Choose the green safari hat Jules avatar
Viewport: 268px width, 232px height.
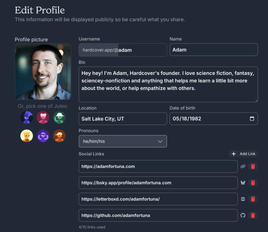(59, 117)
